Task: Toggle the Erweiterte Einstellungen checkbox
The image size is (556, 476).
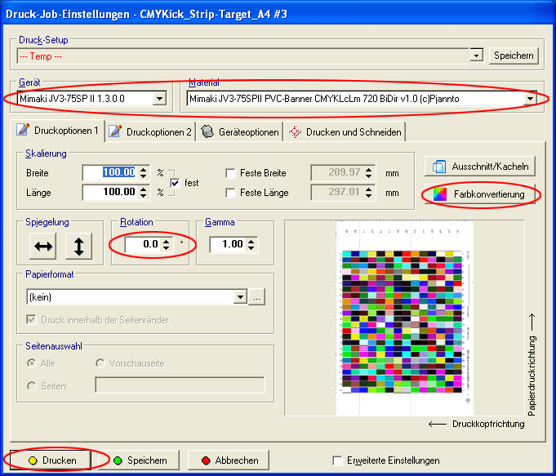Action: tap(339, 460)
